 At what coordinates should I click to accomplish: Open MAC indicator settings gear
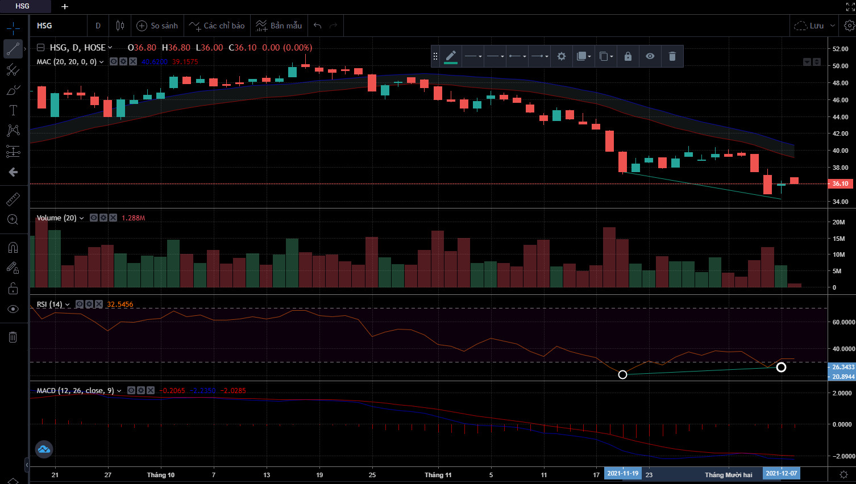coord(123,61)
